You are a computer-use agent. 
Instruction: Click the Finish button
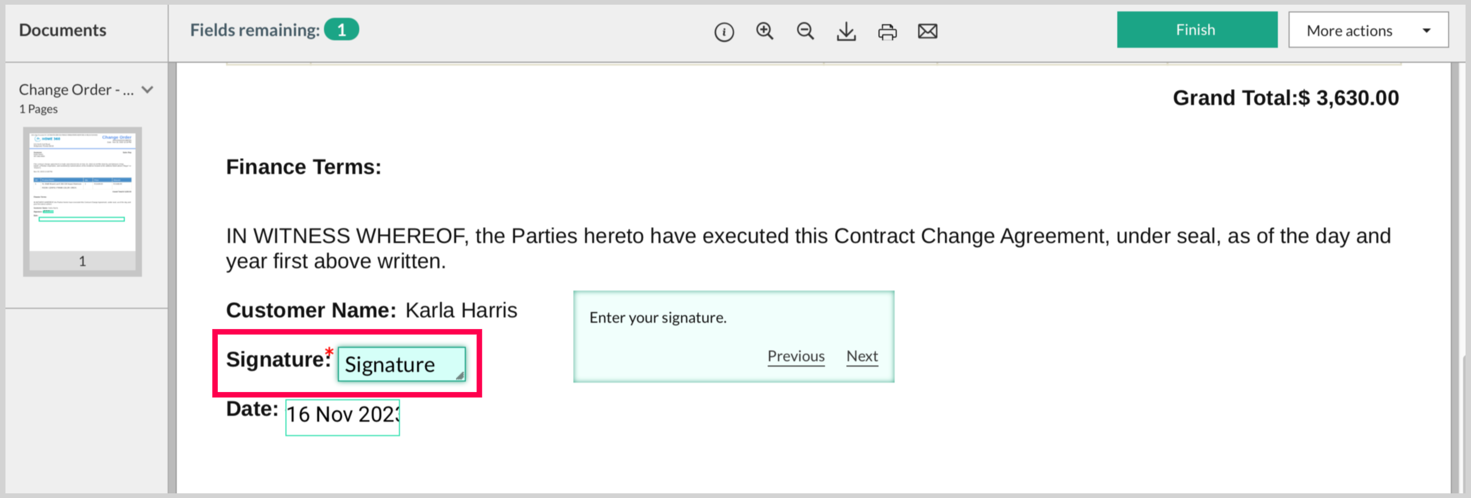(1196, 29)
